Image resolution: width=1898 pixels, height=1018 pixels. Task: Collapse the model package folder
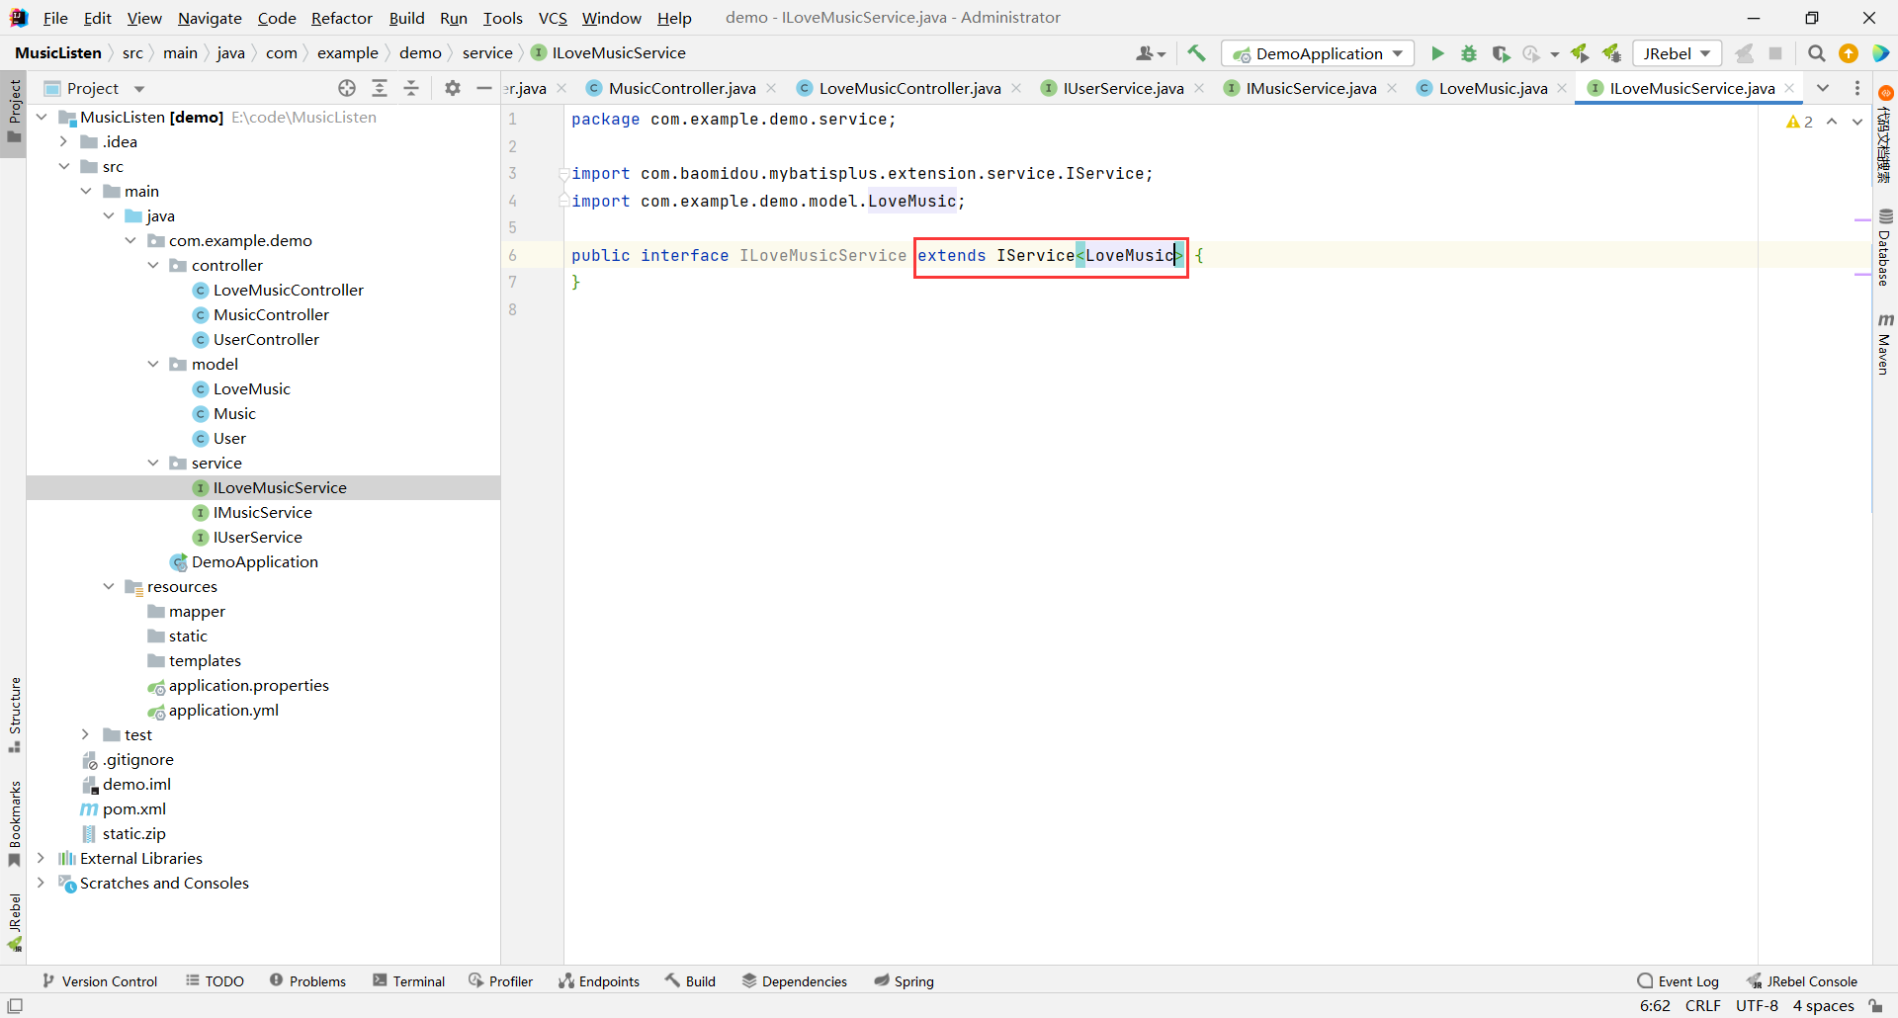[153, 364]
